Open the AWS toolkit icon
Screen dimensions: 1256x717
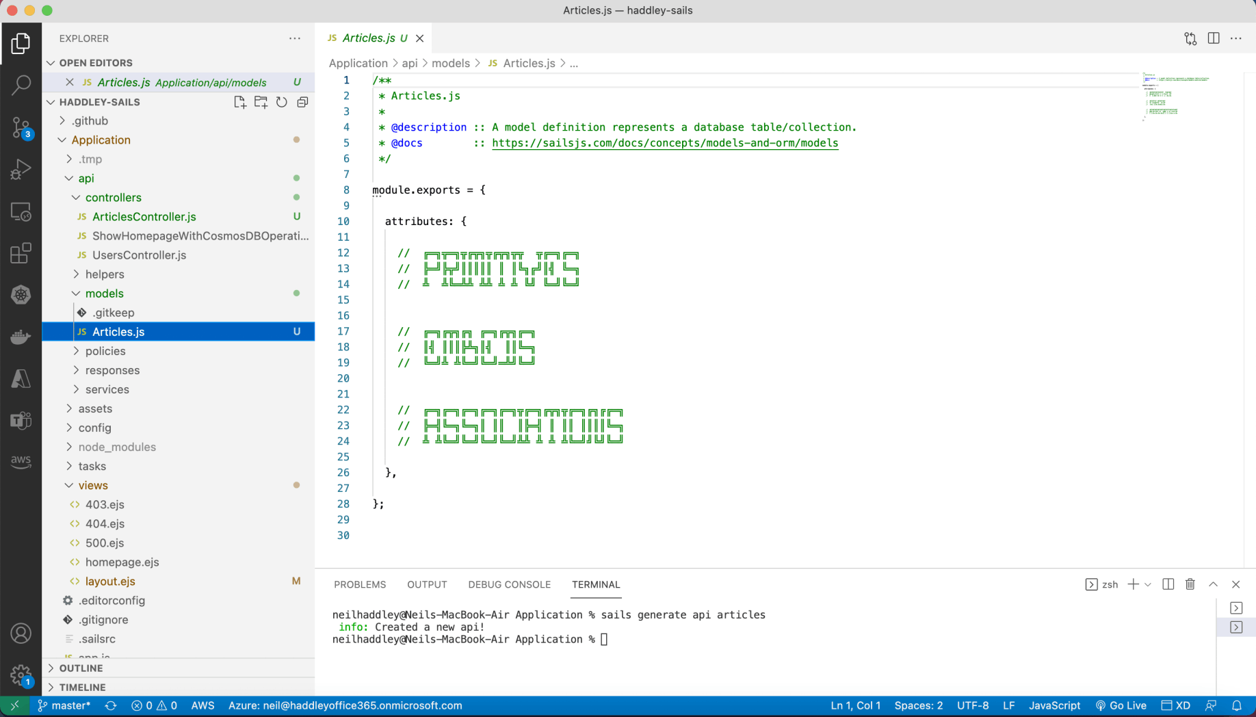[21, 461]
